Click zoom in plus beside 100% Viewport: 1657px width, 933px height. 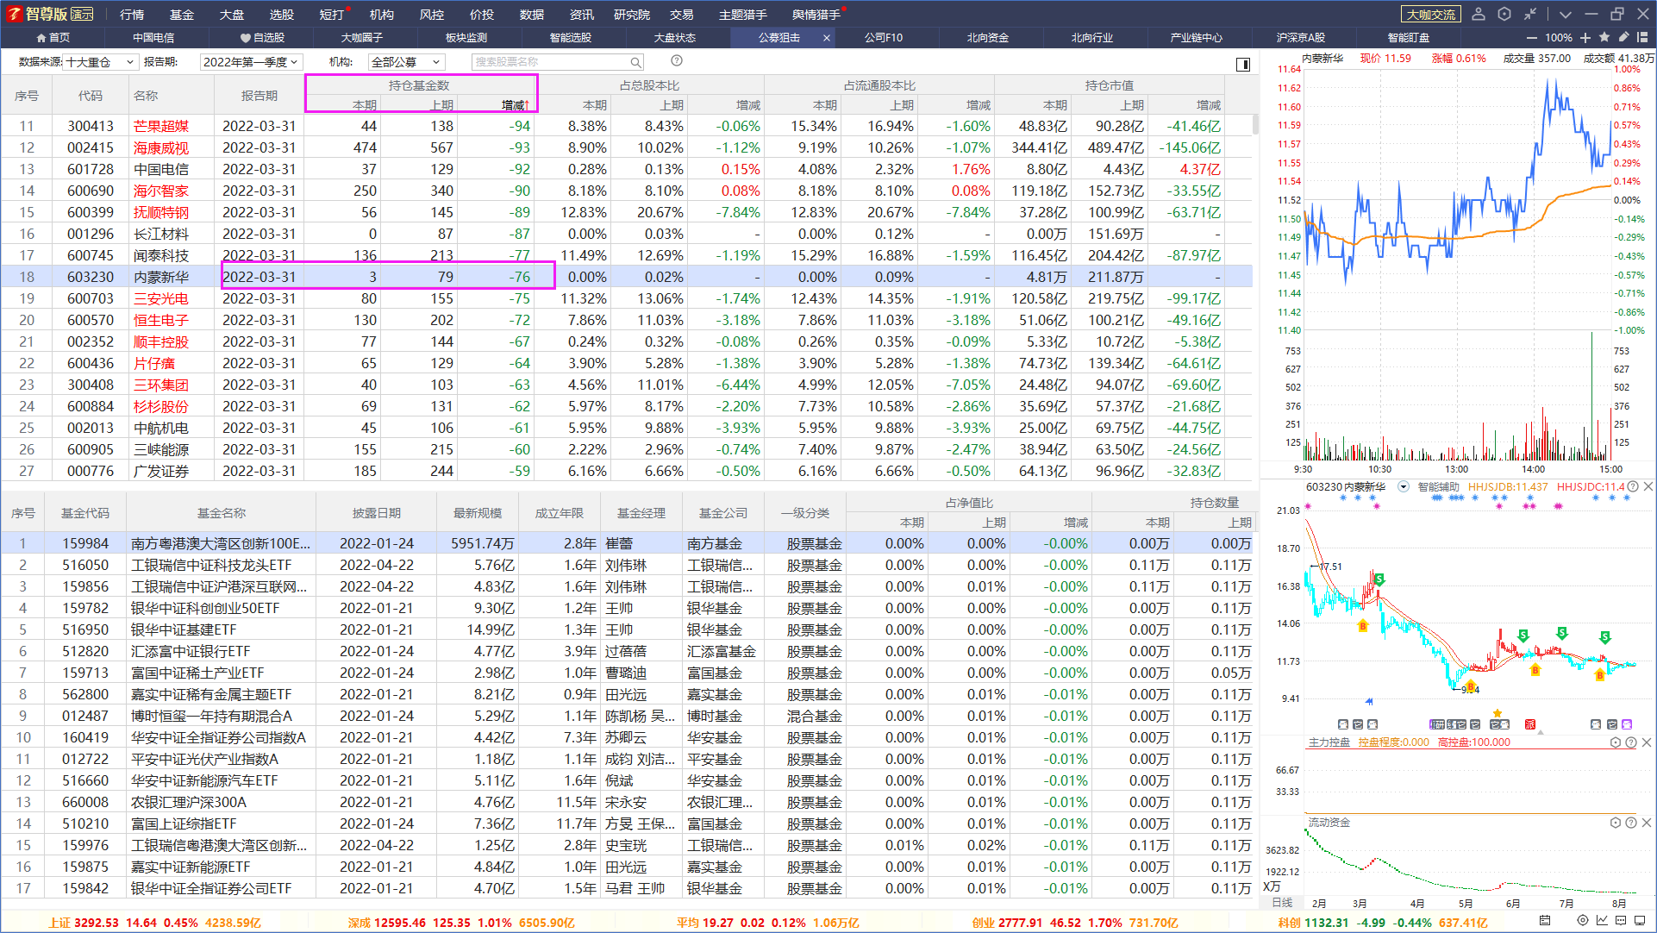tap(1585, 38)
